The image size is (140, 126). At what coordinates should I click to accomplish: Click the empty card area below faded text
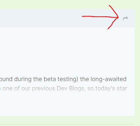[x=67, y=104]
